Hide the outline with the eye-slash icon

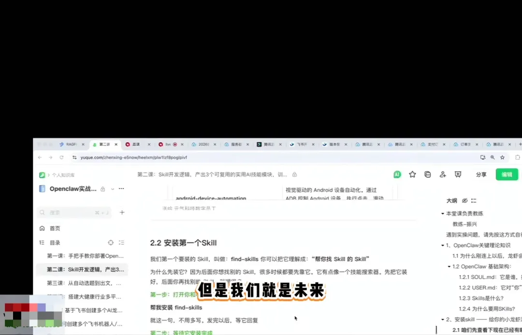[x=465, y=201]
